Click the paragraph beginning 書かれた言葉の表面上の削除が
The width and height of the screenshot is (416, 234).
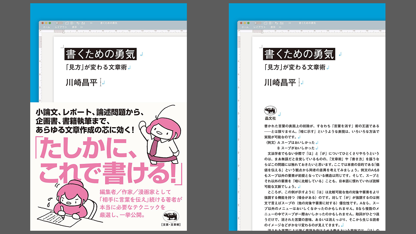(322, 131)
